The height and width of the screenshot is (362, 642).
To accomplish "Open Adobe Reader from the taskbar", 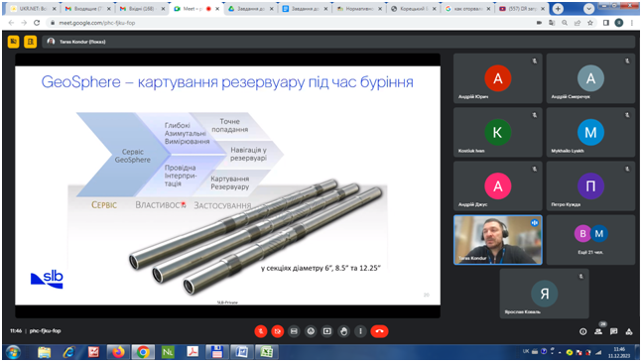I will [x=193, y=352].
